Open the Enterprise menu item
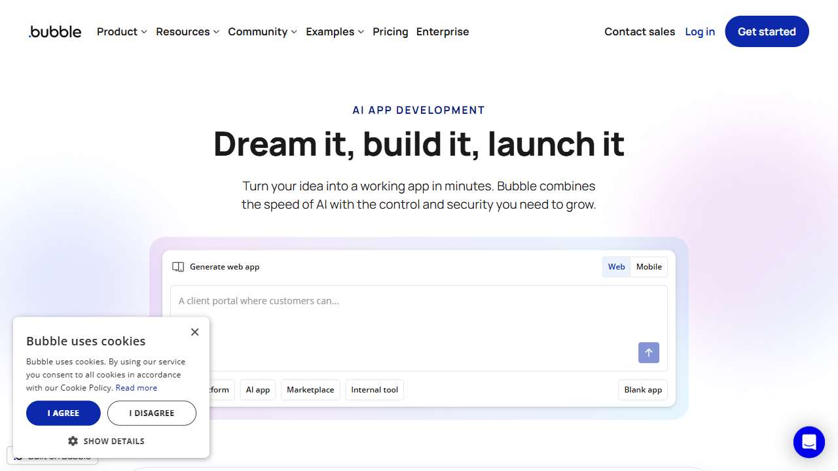Screen dimensions: 838x471 tap(443, 31)
